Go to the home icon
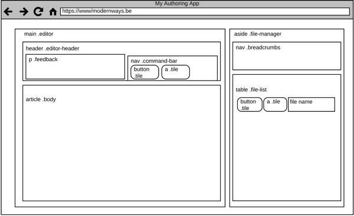This screenshot has height=216, width=354. [53, 12]
